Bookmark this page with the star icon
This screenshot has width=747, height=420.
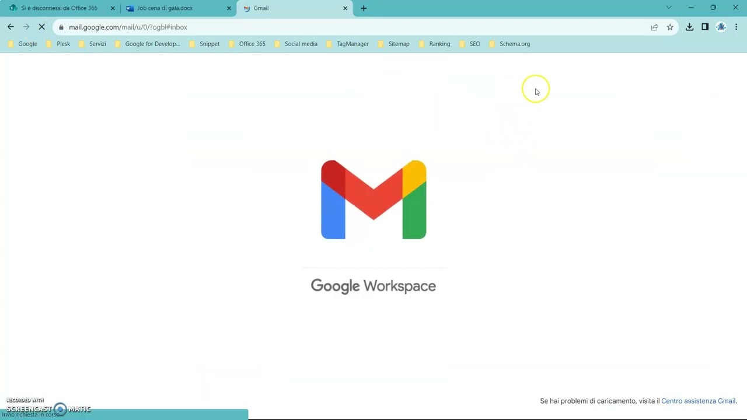[x=670, y=27]
